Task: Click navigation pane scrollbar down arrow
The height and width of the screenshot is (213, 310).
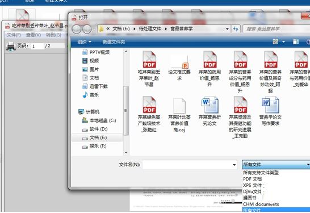Action: 126,153
